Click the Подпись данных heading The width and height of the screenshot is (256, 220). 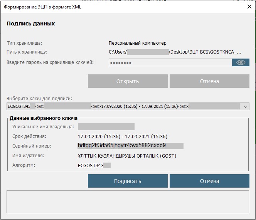(31, 24)
